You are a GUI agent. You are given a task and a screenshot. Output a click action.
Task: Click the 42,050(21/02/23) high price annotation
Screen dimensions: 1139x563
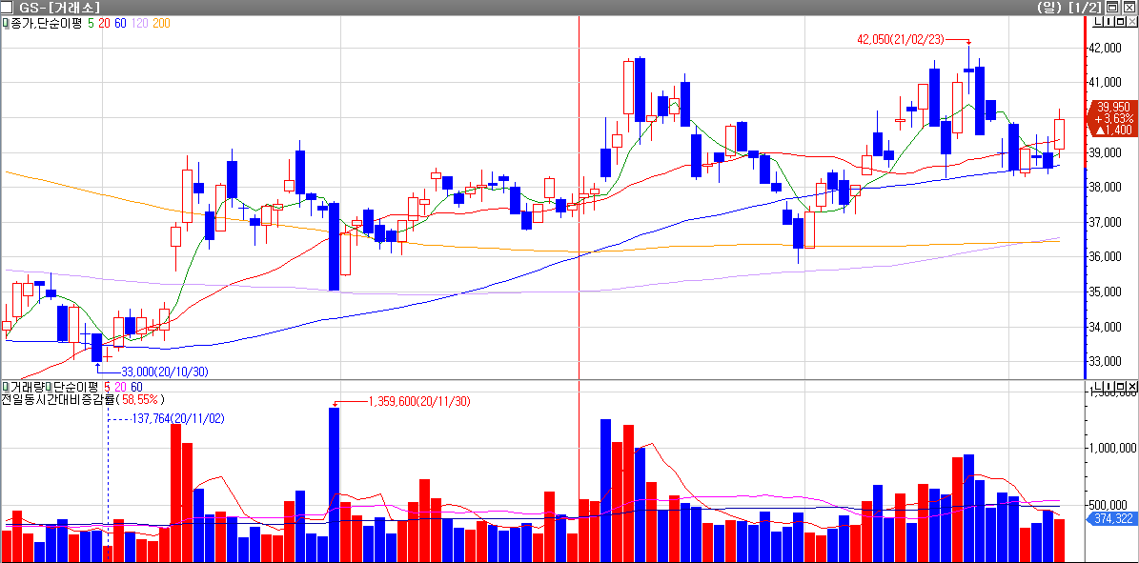(902, 41)
